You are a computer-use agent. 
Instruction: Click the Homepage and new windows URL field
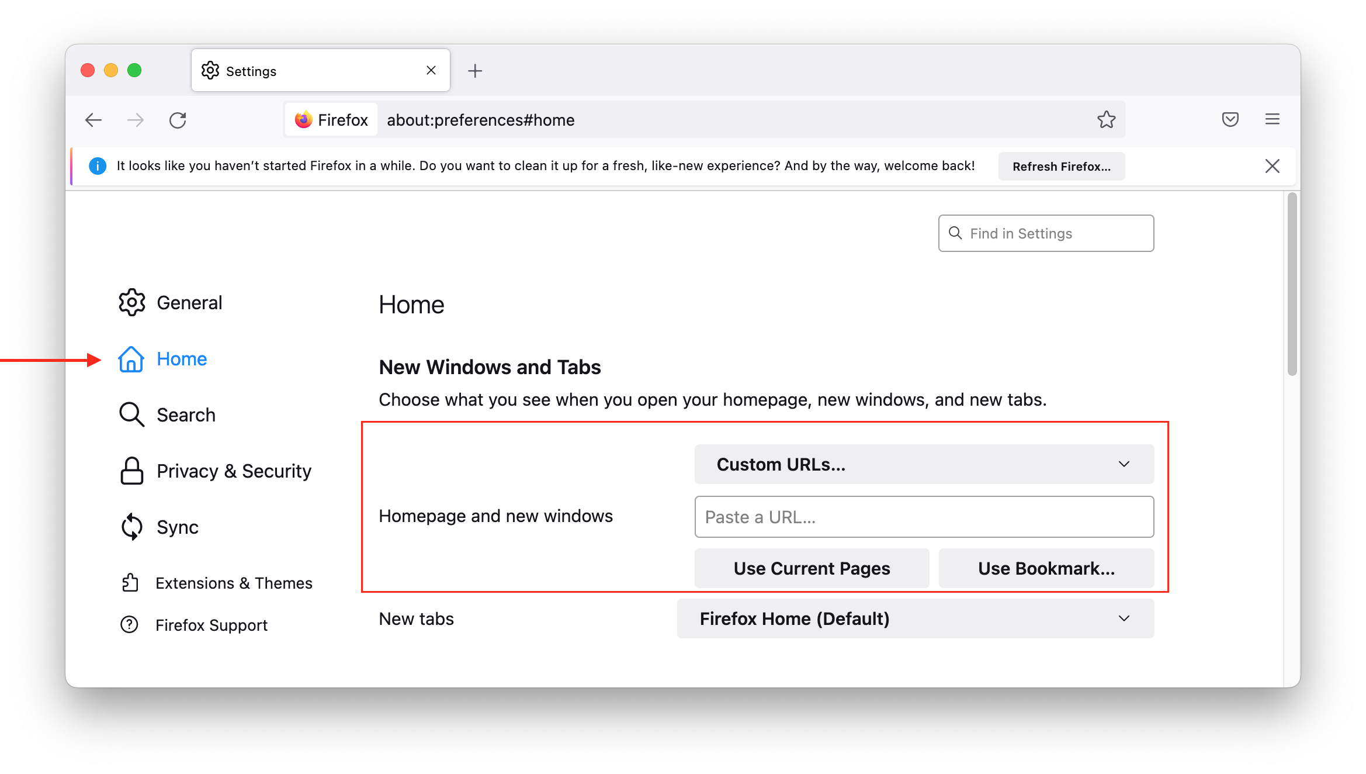pyautogui.click(x=924, y=517)
